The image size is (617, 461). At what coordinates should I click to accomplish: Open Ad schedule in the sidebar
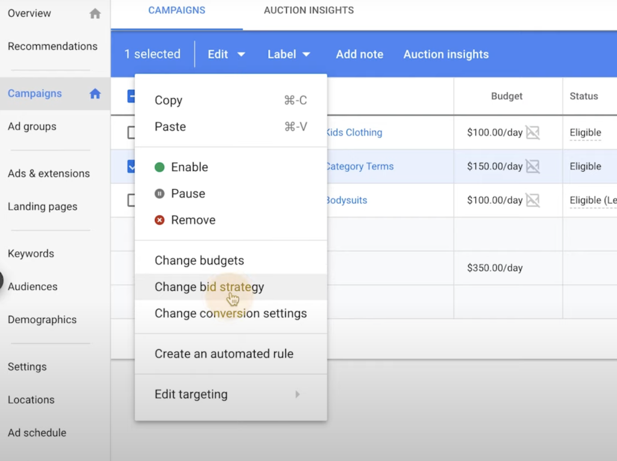(x=37, y=433)
